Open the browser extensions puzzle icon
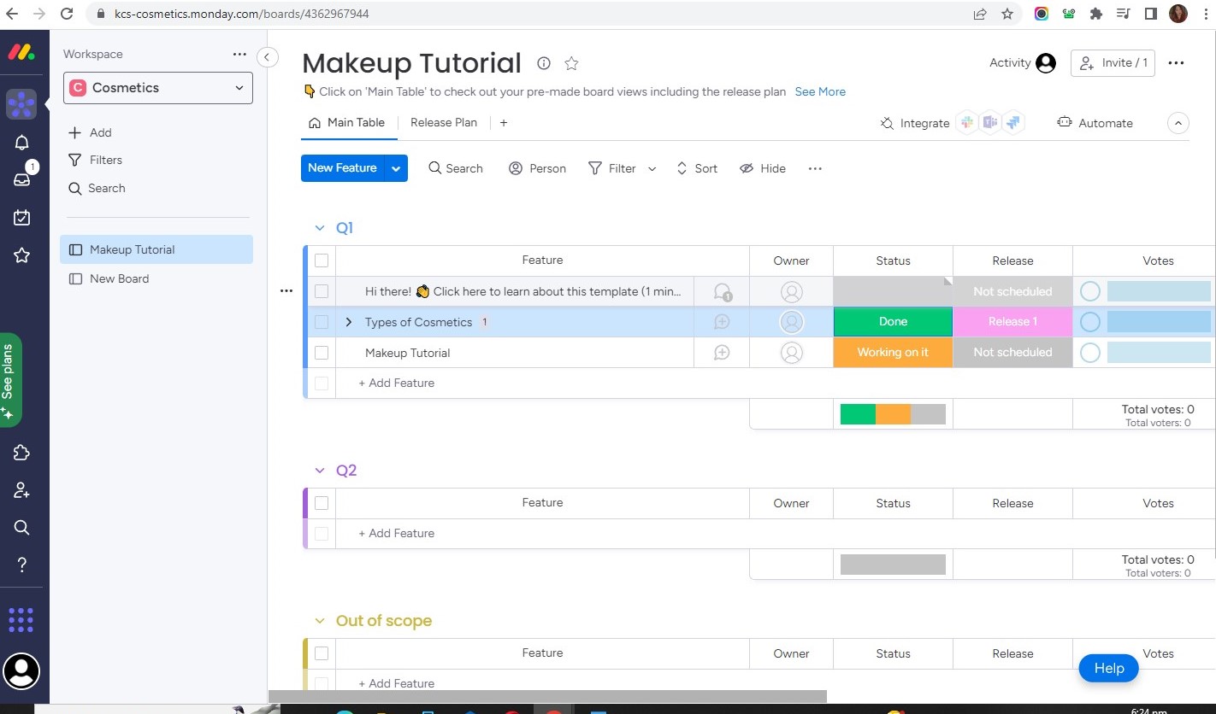Image resolution: width=1216 pixels, height=714 pixels. 1095,14
